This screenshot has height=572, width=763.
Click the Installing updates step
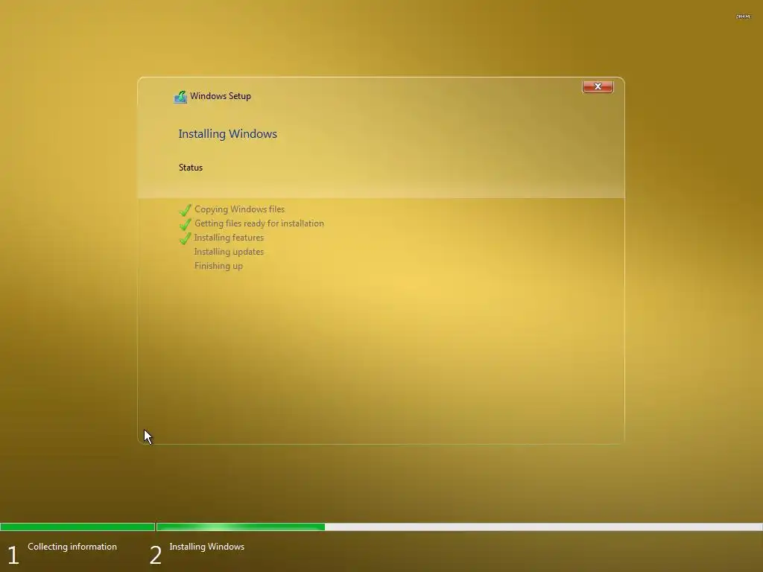click(229, 252)
